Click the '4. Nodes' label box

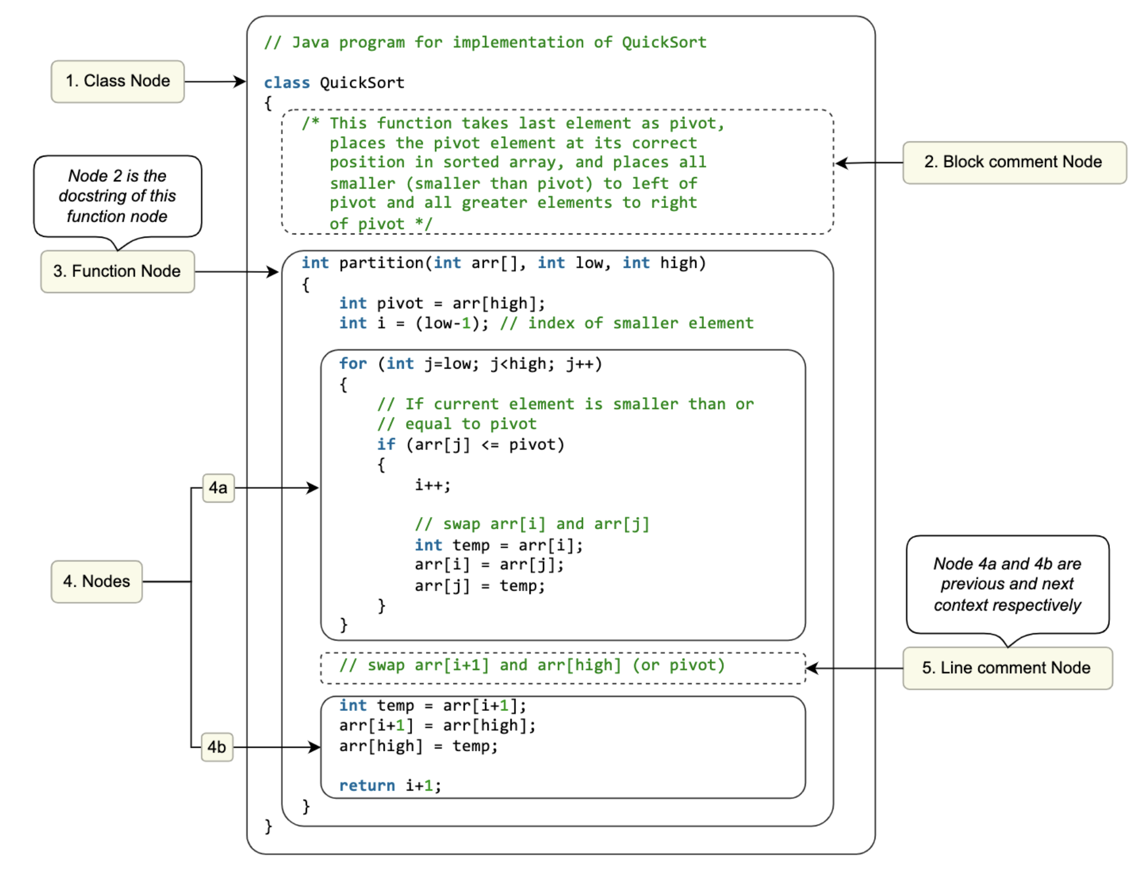pyautogui.click(x=96, y=581)
